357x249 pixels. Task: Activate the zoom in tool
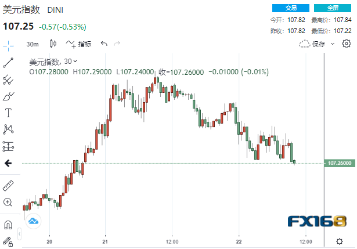point(8,202)
